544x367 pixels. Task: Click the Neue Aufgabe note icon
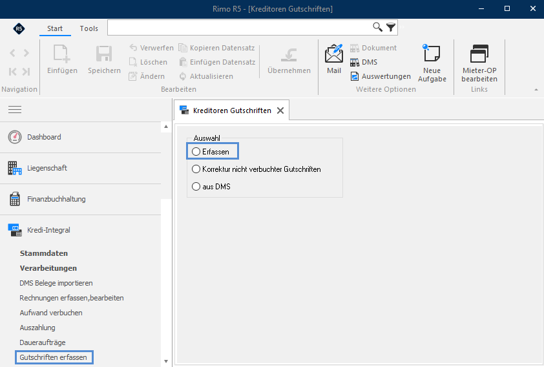[431, 53]
